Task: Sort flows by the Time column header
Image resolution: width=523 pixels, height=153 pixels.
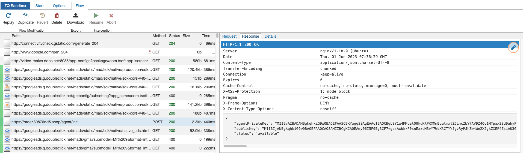Action: point(206,36)
